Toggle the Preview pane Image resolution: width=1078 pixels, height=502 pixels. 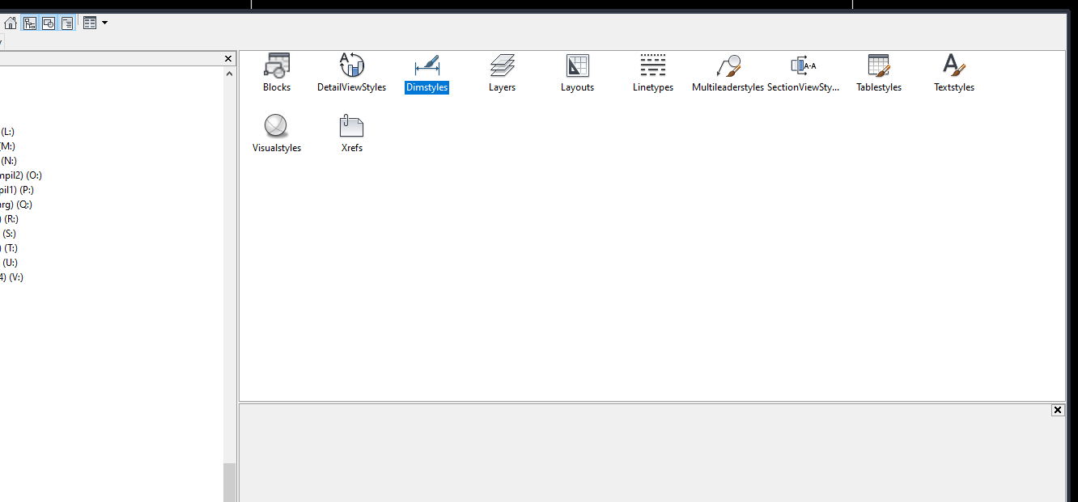(x=48, y=22)
